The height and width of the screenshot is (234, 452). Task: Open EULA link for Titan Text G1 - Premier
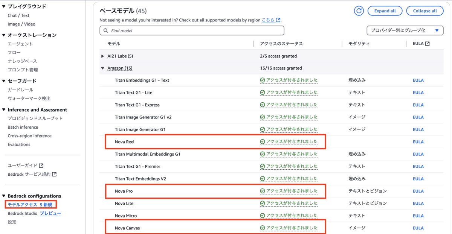click(418, 166)
